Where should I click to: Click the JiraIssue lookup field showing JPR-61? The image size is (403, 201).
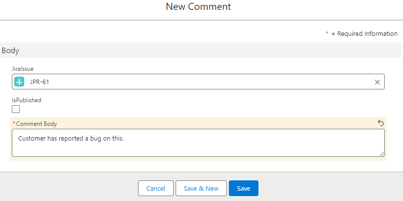tap(198, 82)
